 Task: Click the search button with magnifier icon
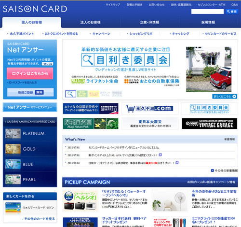(x=231, y=12)
